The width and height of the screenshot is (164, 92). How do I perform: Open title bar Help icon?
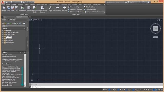[x=148, y=2]
